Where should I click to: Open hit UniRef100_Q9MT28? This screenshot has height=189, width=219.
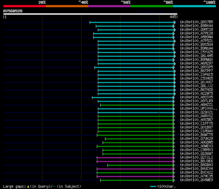click(196, 30)
